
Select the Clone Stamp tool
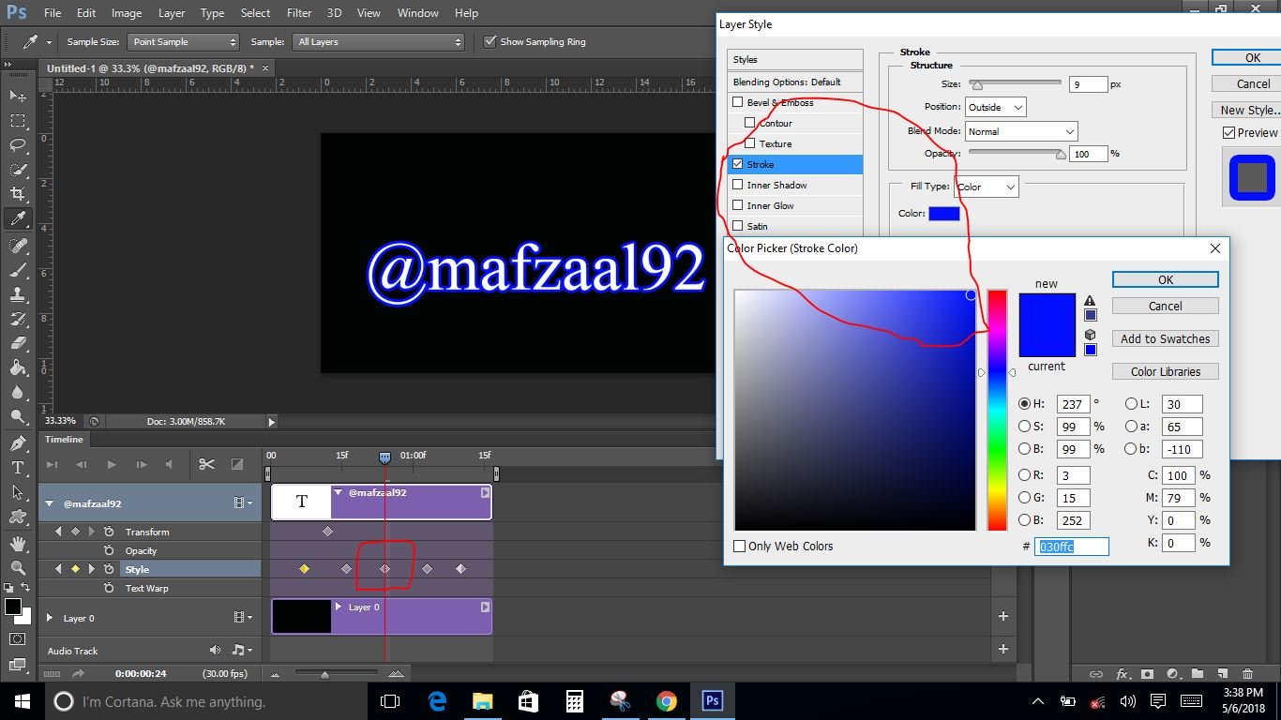18,294
